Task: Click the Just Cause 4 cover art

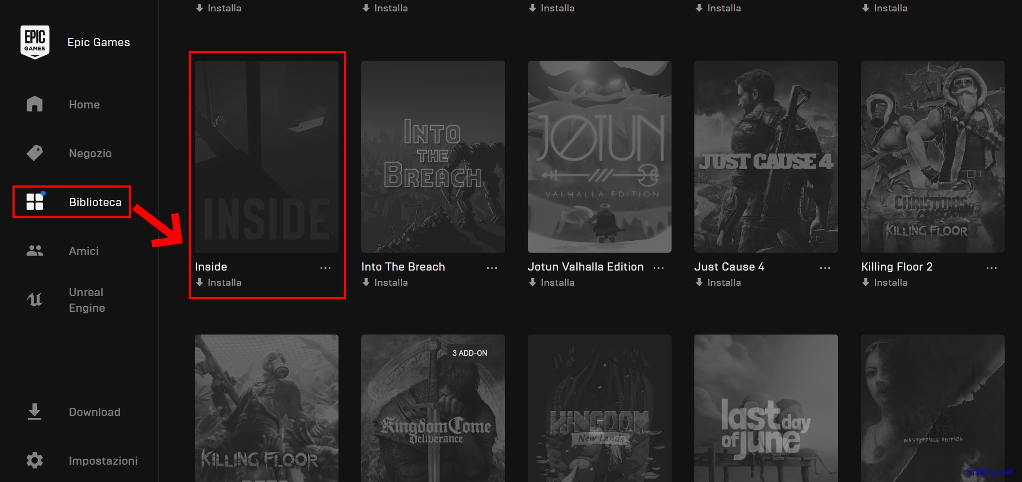Action: pyautogui.click(x=766, y=157)
